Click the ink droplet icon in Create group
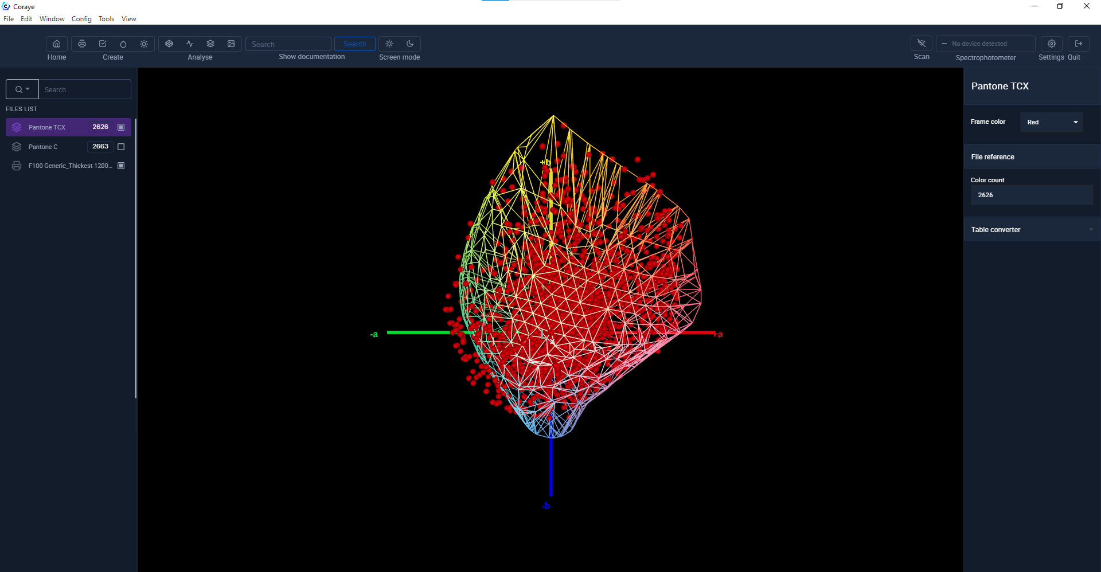Image resolution: width=1101 pixels, height=572 pixels. pyautogui.click(x=123, y=44)
